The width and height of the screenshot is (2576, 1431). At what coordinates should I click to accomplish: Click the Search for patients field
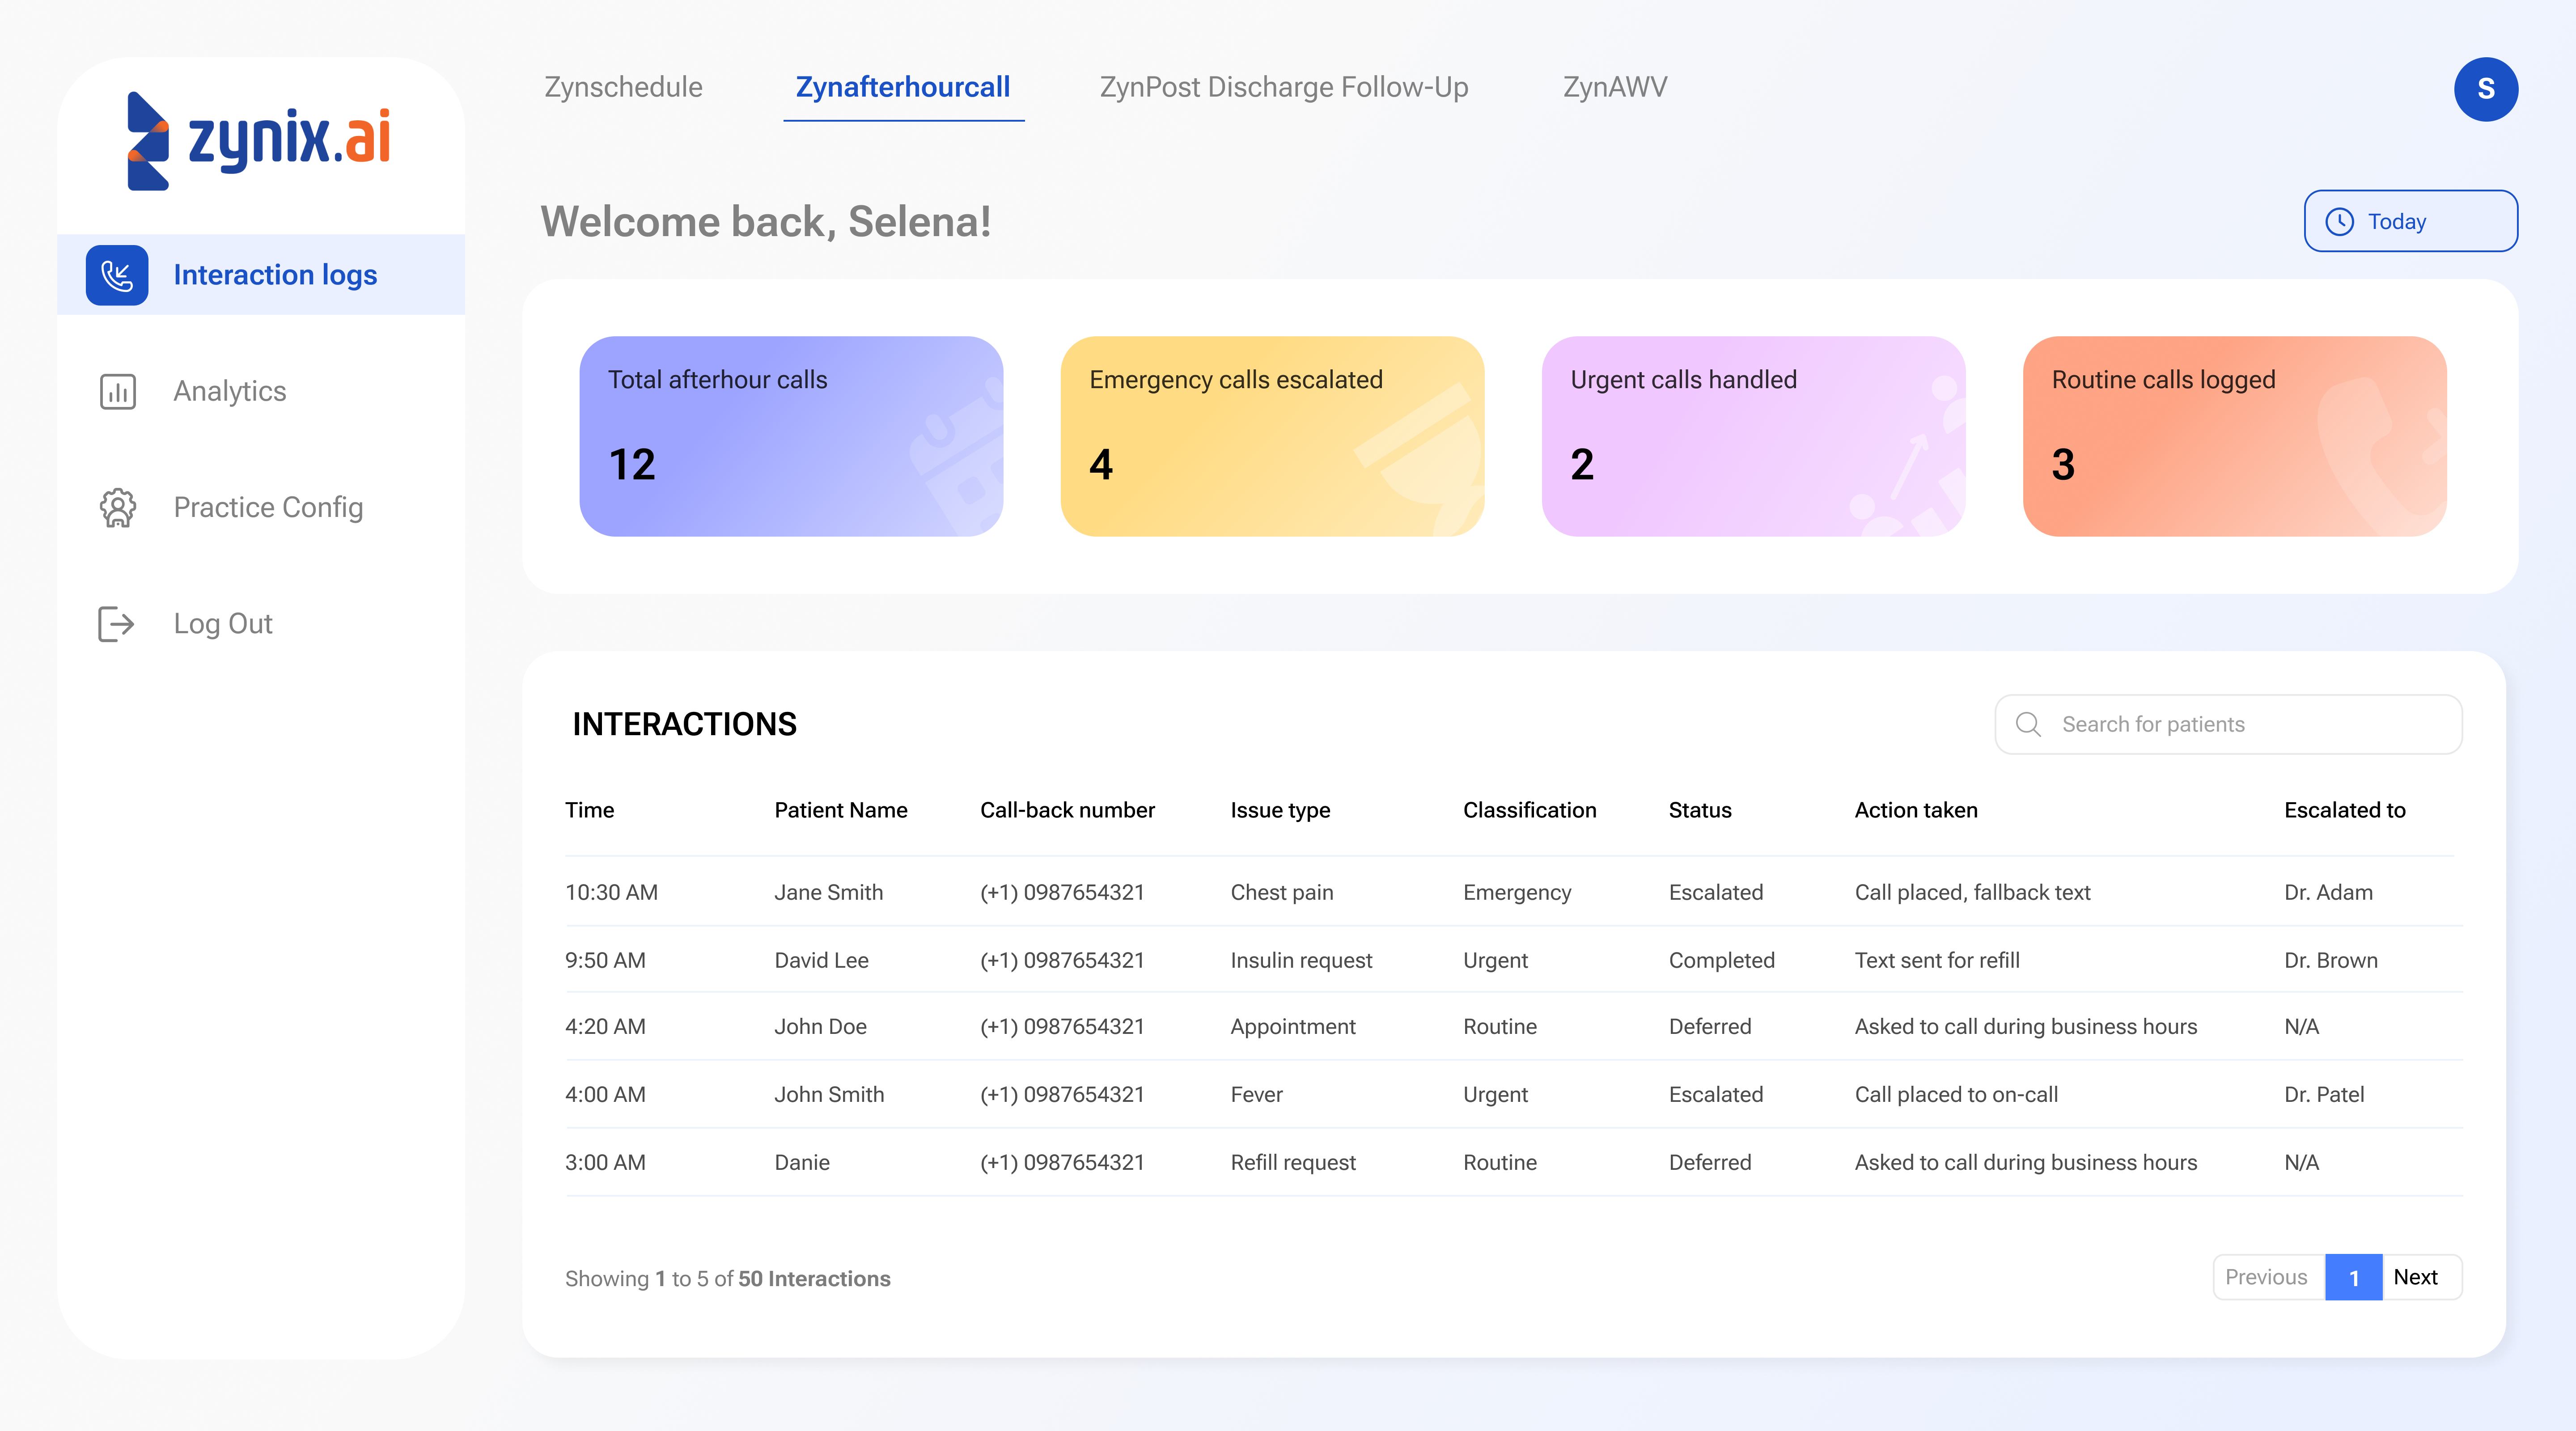pyautogui.click(x=2228, y=724)
